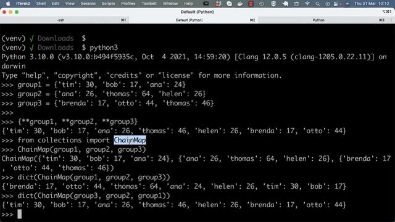Open the Profiles menu

[128, 4]
